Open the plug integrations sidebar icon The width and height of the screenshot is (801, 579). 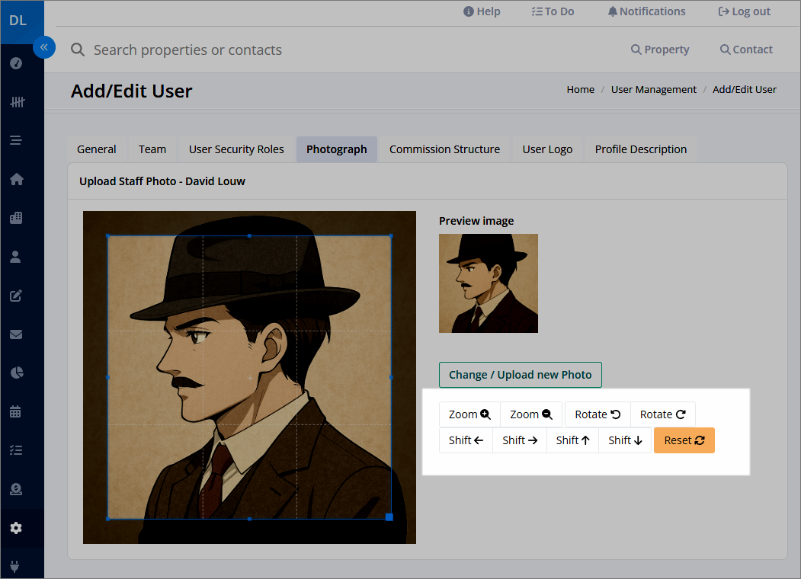[15, 566]
